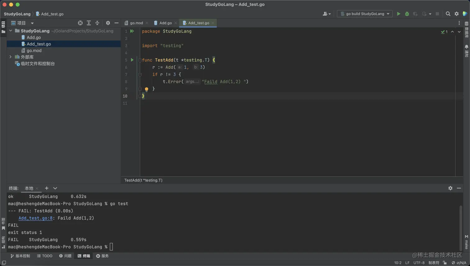The image size is (470, 266).
Task: Collapse all items in project tree
Action: tap(97, 23)
